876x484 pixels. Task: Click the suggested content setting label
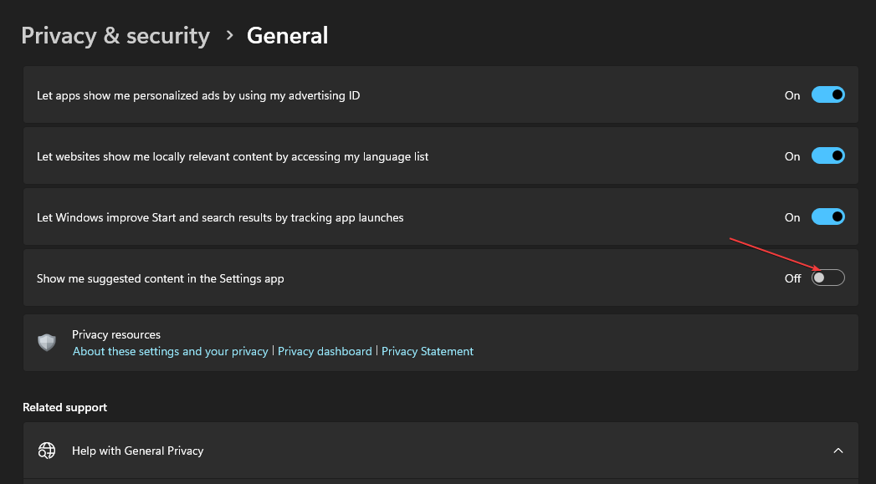pos(161,278)
